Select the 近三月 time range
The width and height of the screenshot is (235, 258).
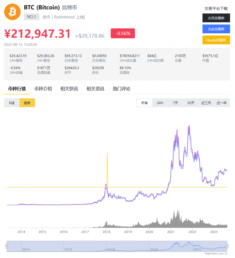(x=206, y=103)
